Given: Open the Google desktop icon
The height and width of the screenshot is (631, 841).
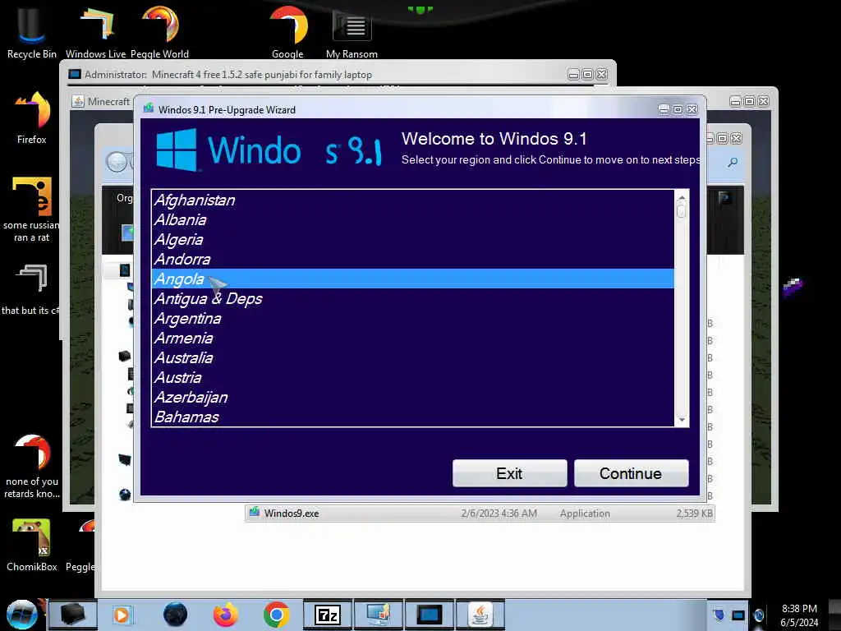Looking at the screenshot, I should [x=288, y=31].
